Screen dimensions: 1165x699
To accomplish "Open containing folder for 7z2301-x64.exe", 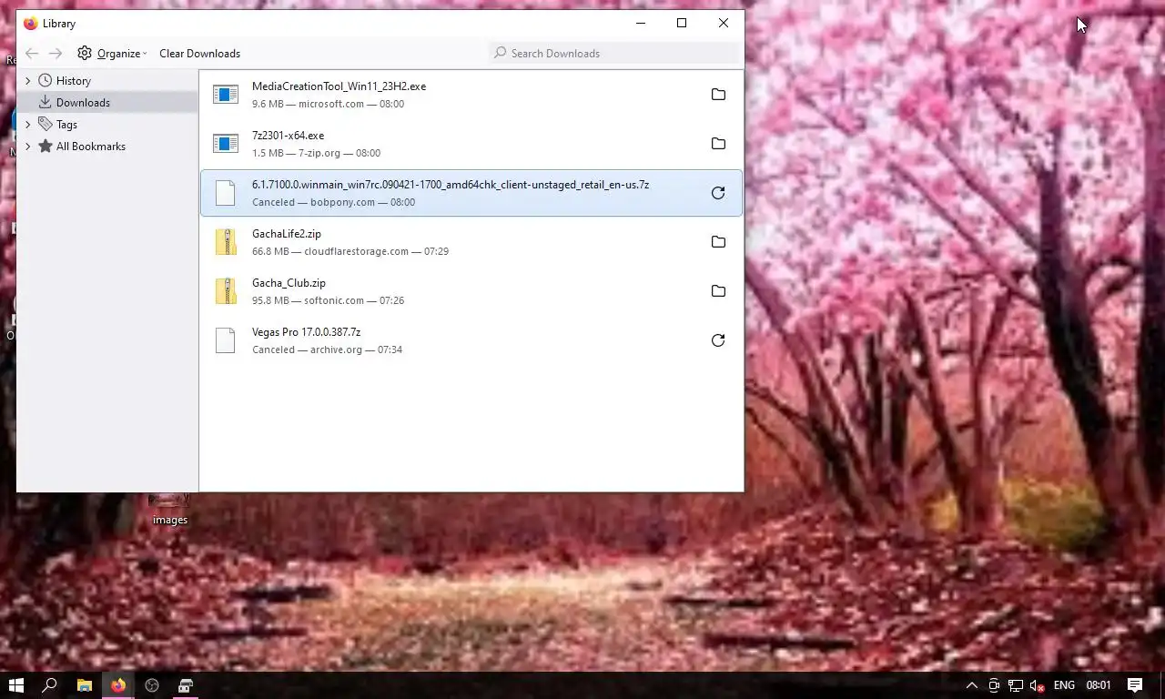I will 718,144.
